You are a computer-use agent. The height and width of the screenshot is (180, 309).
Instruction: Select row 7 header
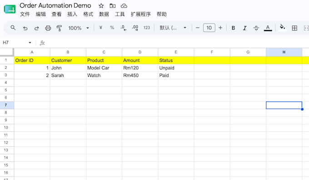(6, 105)
